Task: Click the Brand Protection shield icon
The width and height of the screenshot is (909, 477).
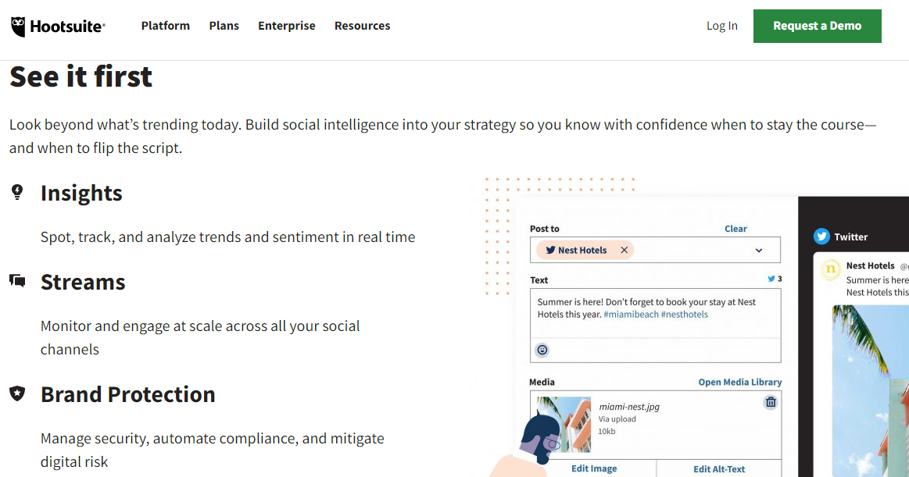Action: [x=17, y=393]
